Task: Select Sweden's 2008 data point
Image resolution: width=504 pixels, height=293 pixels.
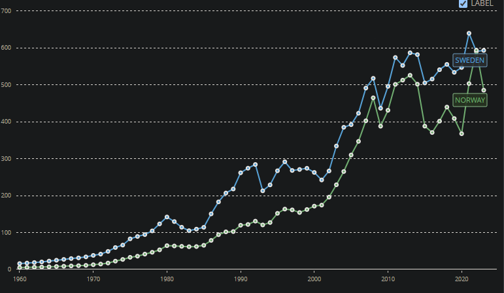Action: [373, 78]
